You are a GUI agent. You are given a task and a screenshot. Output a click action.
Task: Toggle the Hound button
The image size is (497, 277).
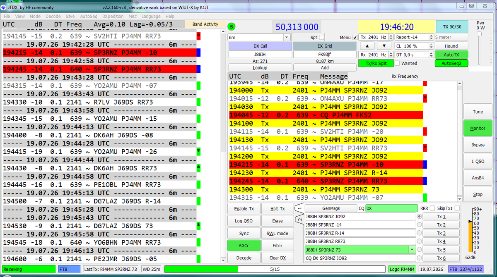coord(451,46)
